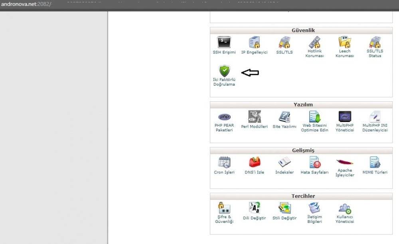Click the Perl Modülleri text link
Image resolution: width=399 pixels, height=244 pixels.
[x=255, y=126]
